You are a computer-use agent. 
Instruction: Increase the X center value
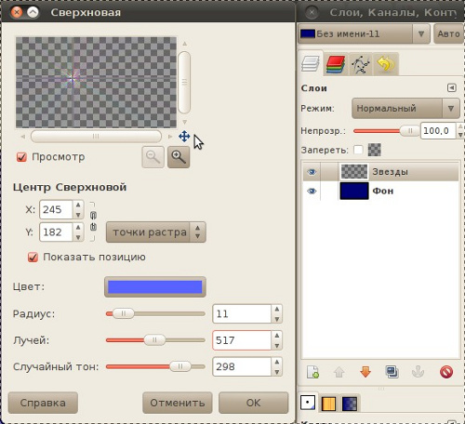(78, 205)
